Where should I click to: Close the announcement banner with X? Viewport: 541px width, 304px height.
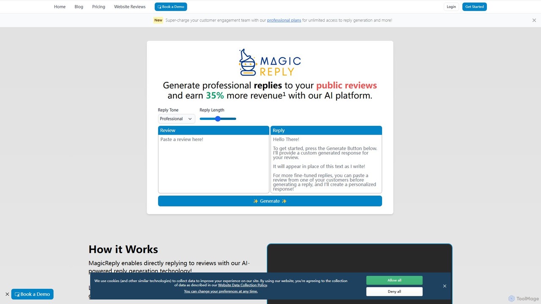tap(534, 20)
